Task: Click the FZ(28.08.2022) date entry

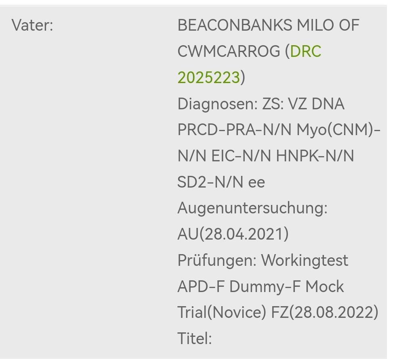Action: tap(325, 312)
